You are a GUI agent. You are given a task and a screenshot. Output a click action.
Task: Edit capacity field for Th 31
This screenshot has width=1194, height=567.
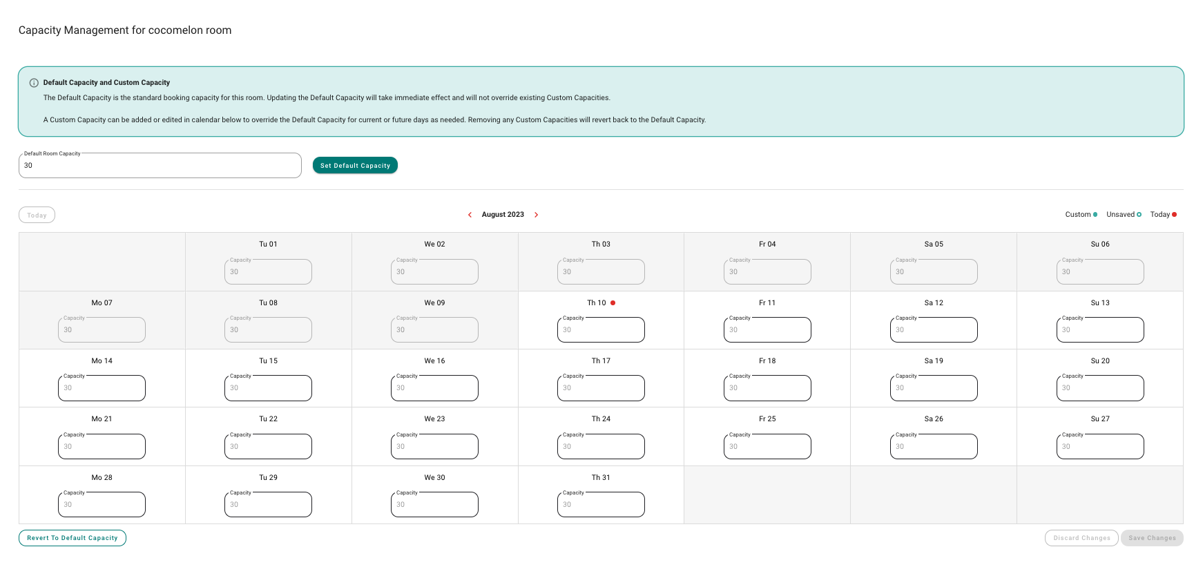[x=601, y=505]
